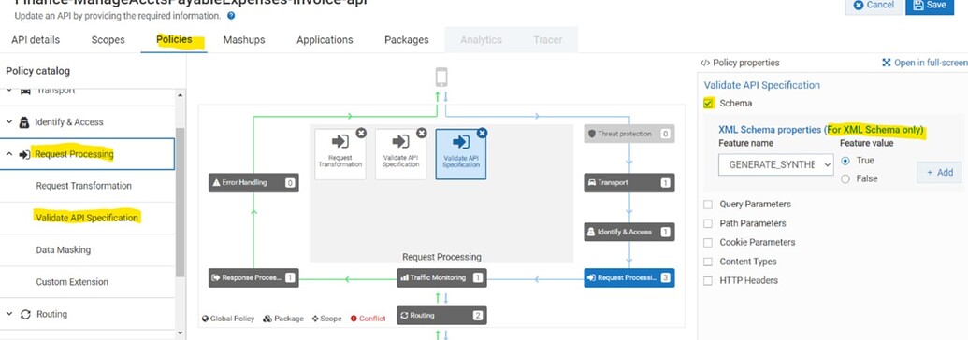Viewport: 968px width, 340px height.
Task: Open the Applications tab
Action: coord(325,39)
